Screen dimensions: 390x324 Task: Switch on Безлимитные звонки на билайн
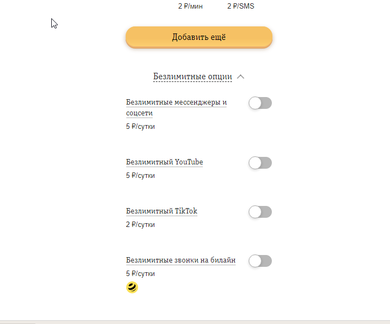260,261
